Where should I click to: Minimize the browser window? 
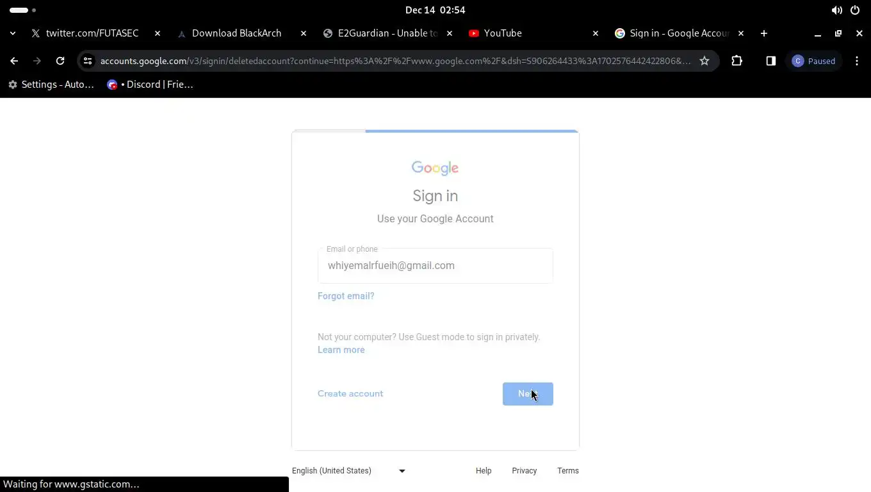(818, 33)
